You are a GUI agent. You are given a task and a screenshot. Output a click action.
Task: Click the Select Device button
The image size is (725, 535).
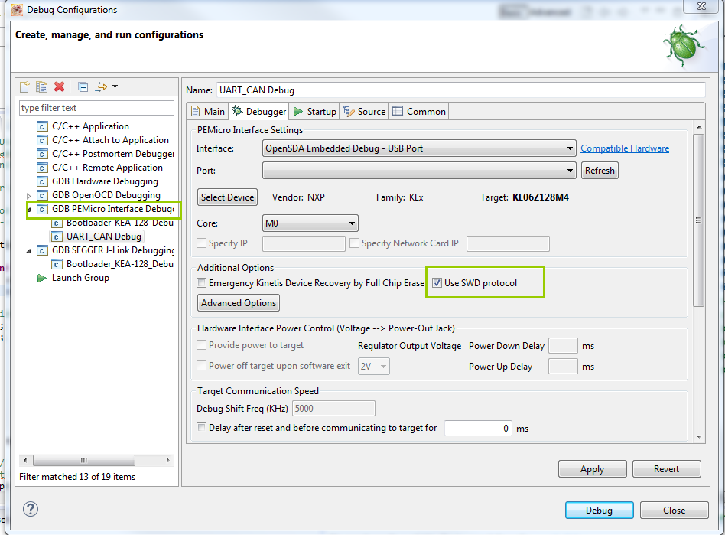tap(227, 197)
